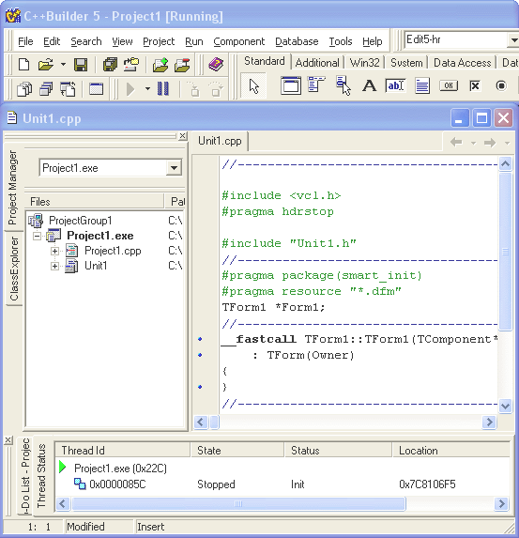The width and height of the screenshot is (519, 538).
Task: Switch to the Standard palette tab
Action: coord(264,61)
